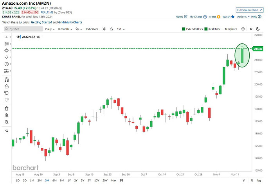Select the 5Y range tab
Screen dimensions: 270x188
pos(89,181)
